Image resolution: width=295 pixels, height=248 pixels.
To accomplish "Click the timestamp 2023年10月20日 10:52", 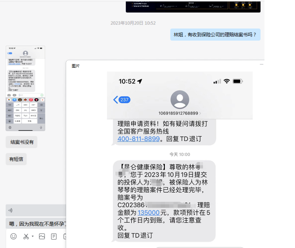I will [x=133, y=23].
